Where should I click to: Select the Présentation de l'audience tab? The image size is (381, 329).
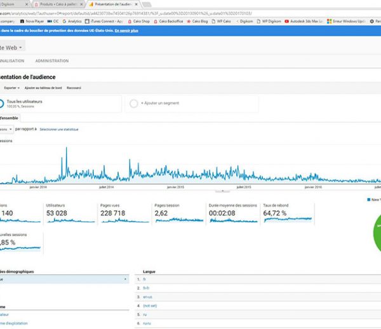click(113, 4)
